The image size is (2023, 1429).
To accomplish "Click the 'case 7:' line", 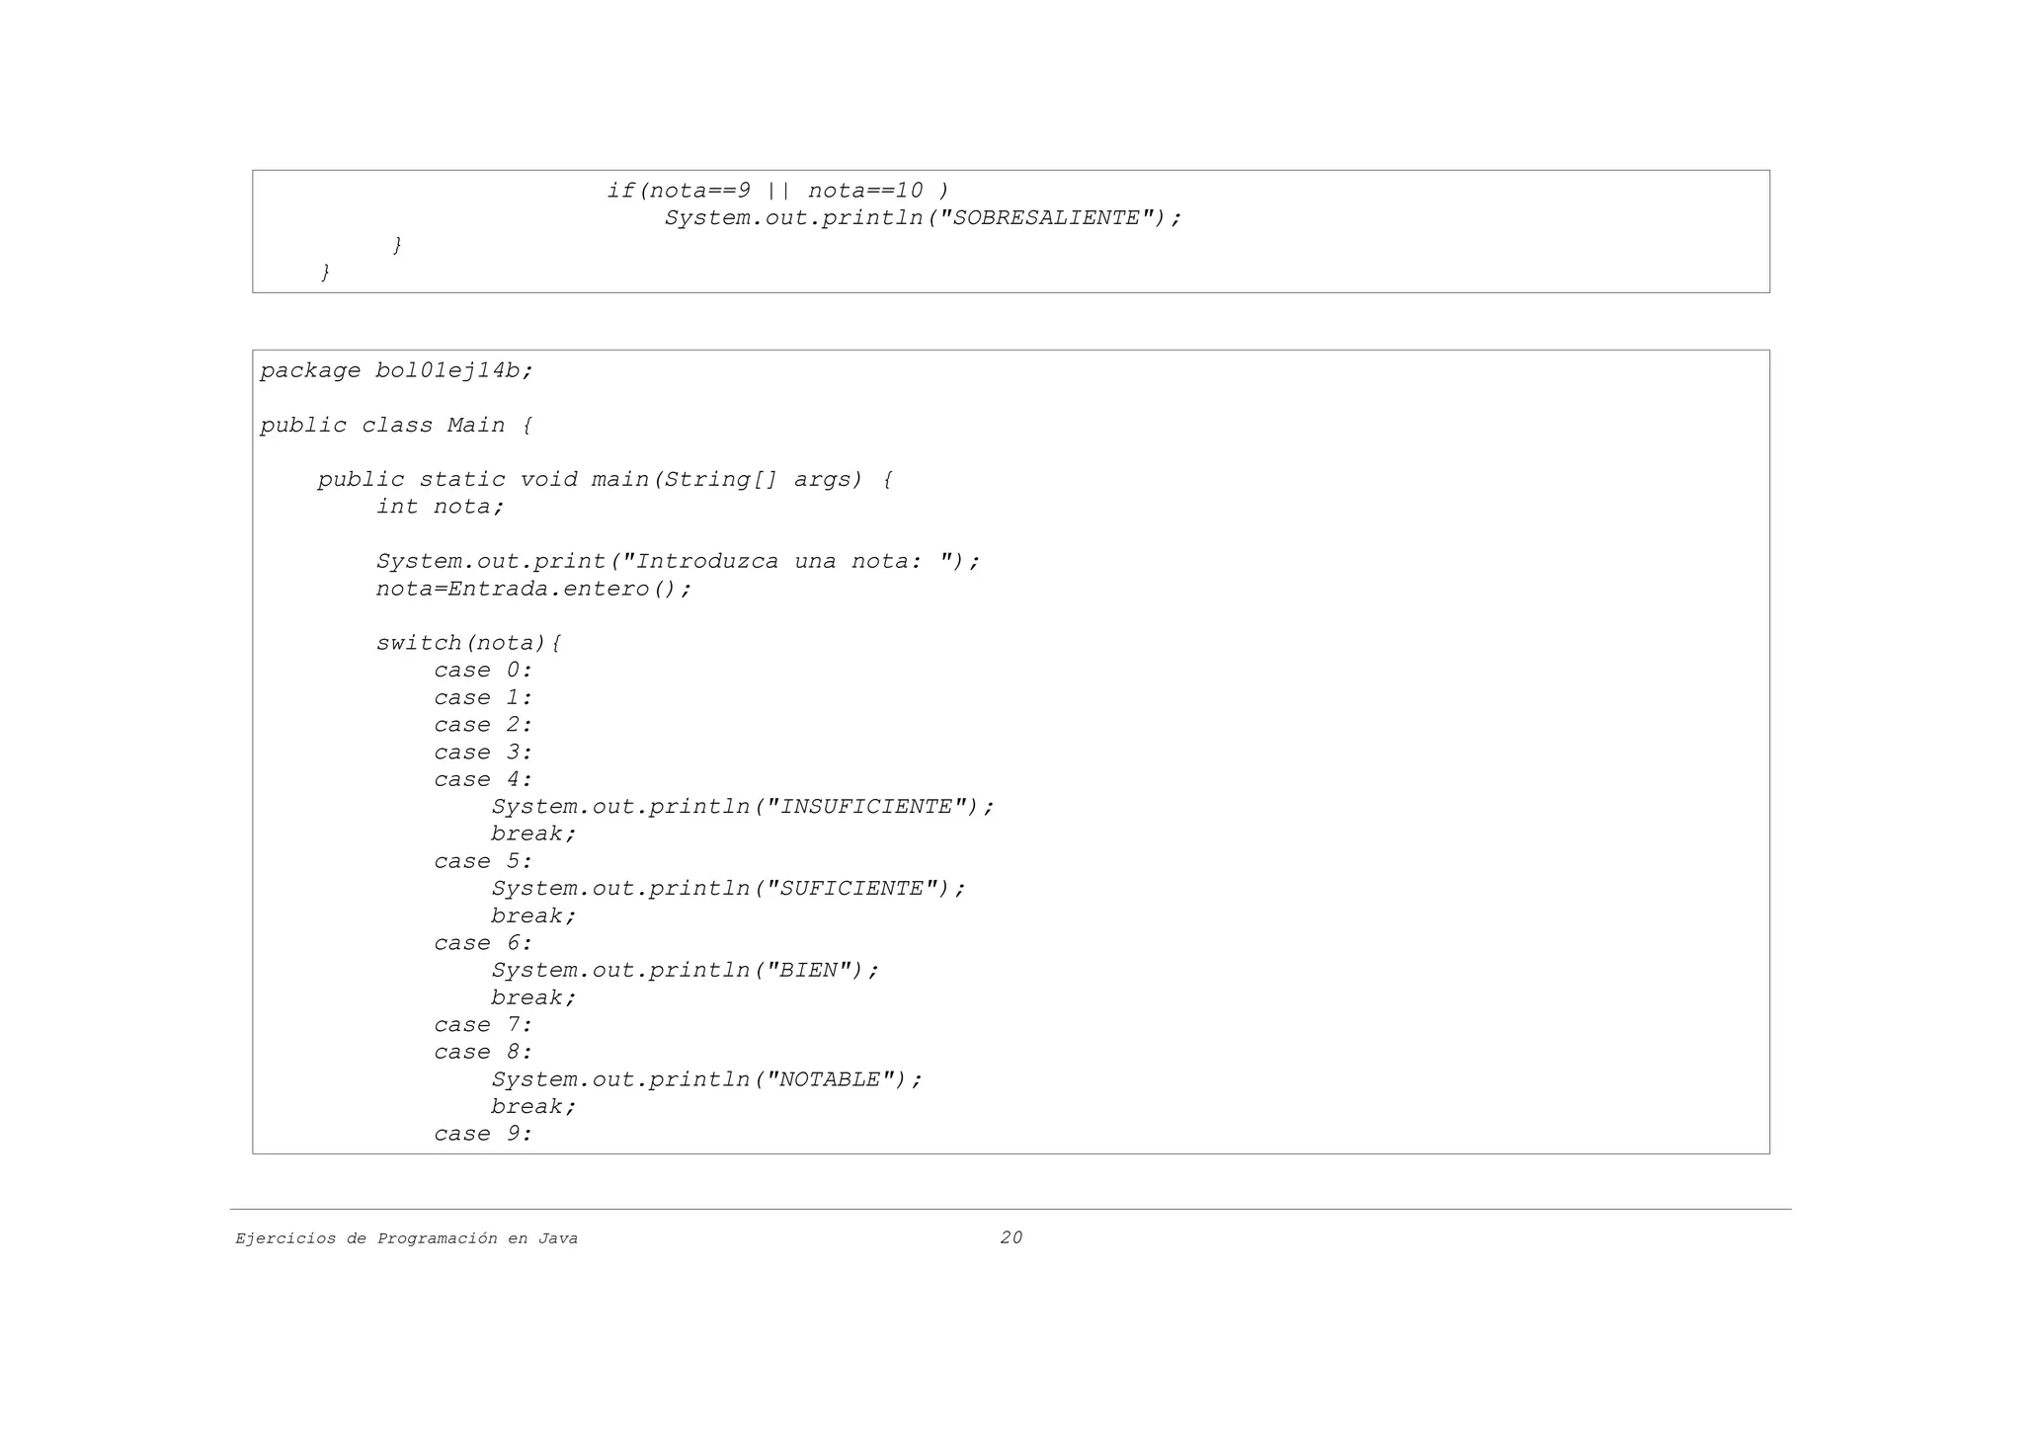I will click(x=483, y=1025).
